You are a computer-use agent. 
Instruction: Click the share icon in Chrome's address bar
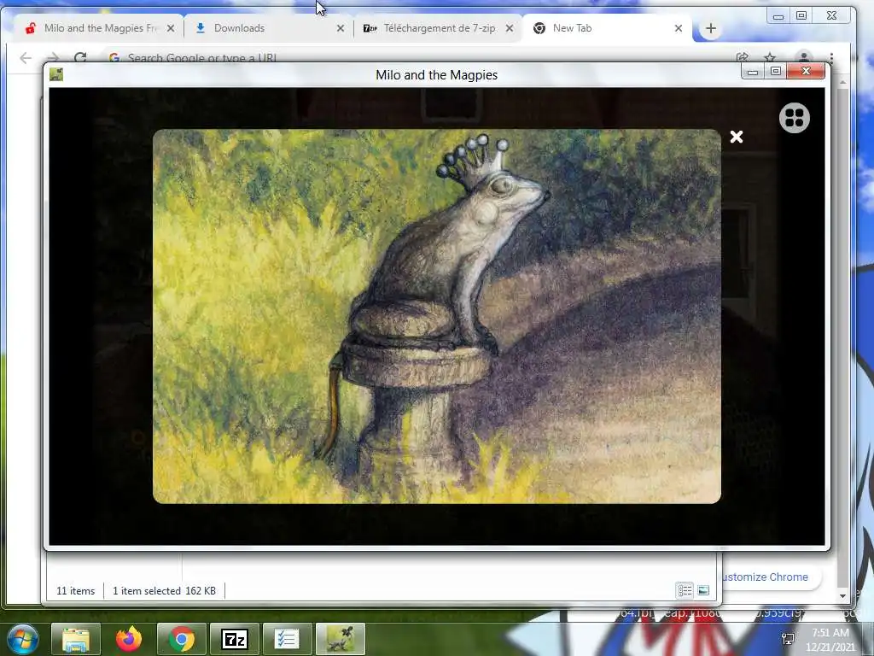[x=742, y=57]
